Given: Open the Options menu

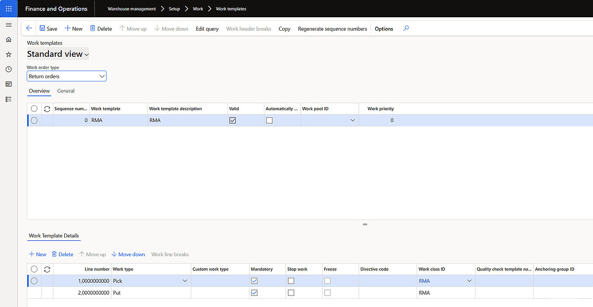Looking at the screenshot, I should click(383, 29).
